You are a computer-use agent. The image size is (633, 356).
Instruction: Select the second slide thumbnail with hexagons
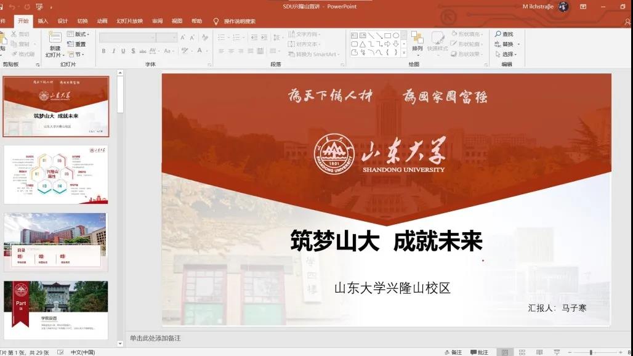(56, 174)
